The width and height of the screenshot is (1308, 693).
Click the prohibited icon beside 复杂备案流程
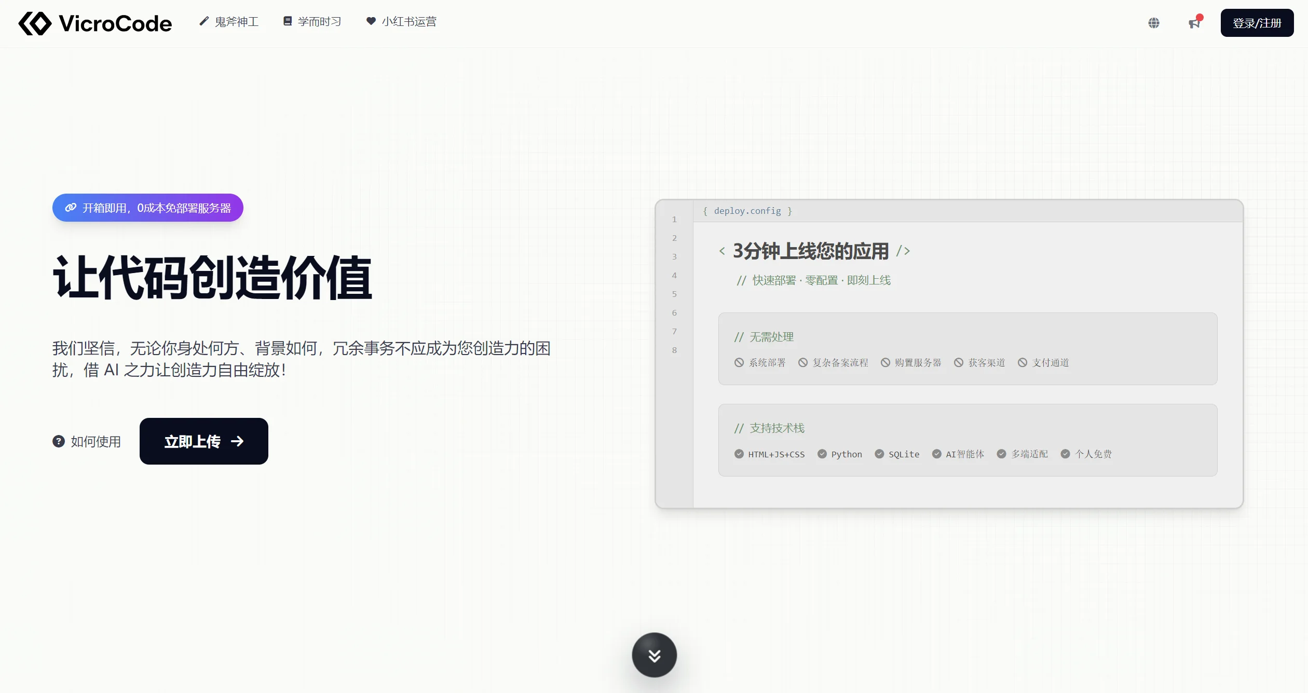click(x=803, y=362)
